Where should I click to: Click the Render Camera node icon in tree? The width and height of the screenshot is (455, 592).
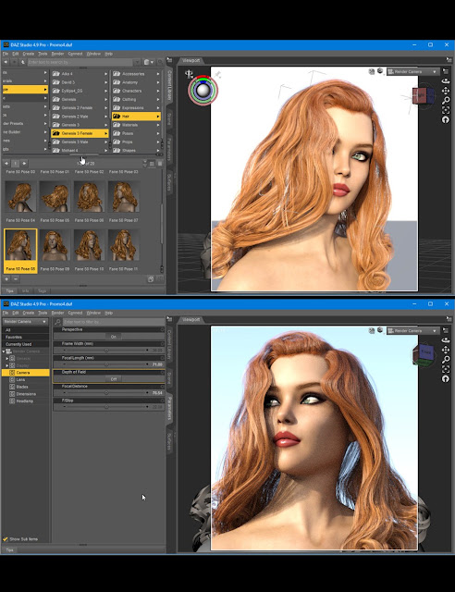tap(8, 351)
